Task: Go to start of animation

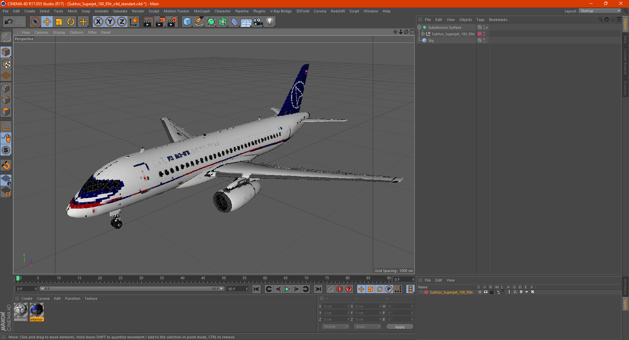Action: pyautogui.click(x=257, y=289)
